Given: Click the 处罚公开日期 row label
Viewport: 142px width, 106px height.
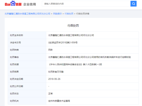Looking at the screenshot, I should coord(16,86).
